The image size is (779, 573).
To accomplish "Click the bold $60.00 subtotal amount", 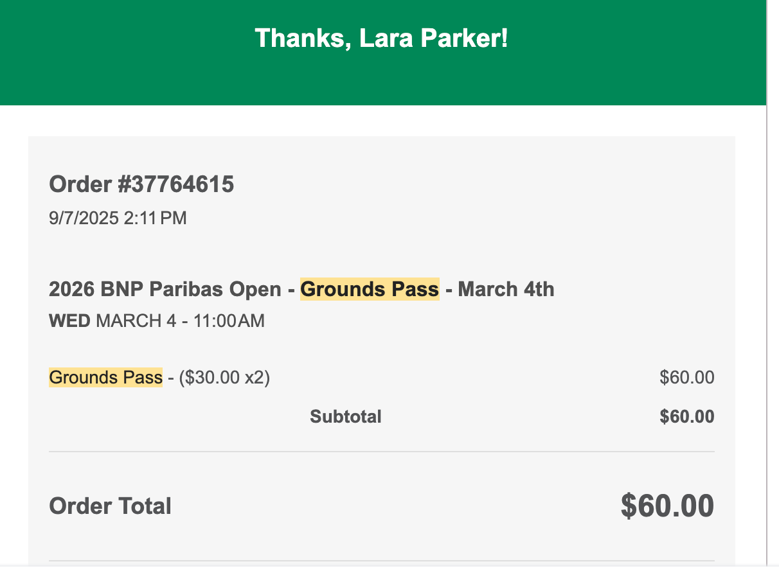I will tap(686, 417).
